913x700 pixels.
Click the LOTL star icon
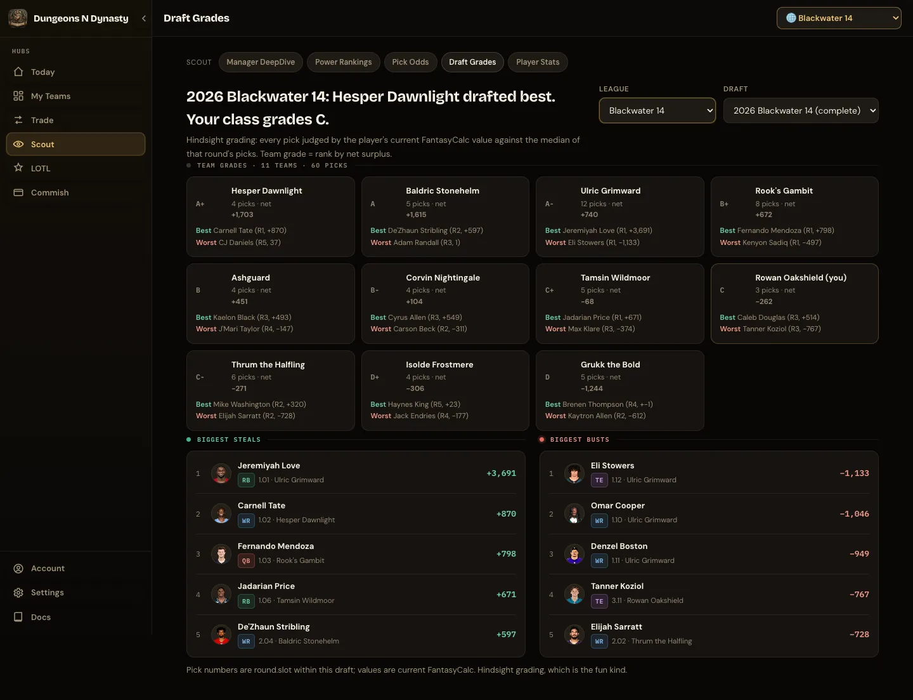pos(18,168)
